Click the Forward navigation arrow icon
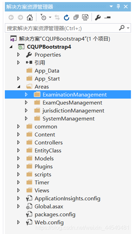Viewport: 132px width, 234px height. (x=20, y=18)
